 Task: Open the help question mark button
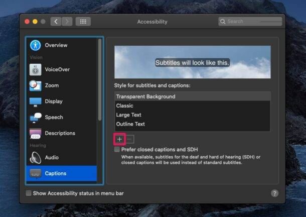pos(274,193)
